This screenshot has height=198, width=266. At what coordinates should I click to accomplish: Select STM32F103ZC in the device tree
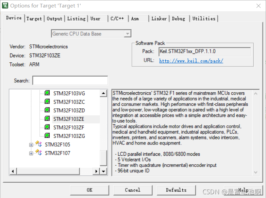69,102
